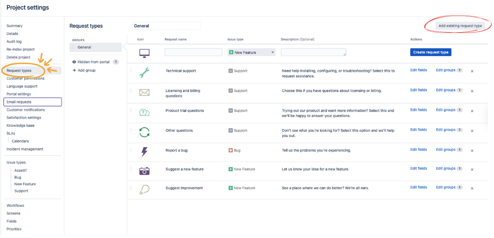
Task: Click Add existing request type button
Action: tap(460, 26)
